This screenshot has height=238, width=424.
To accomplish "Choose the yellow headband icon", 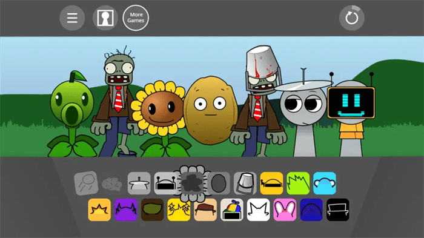I will [272, 183].
